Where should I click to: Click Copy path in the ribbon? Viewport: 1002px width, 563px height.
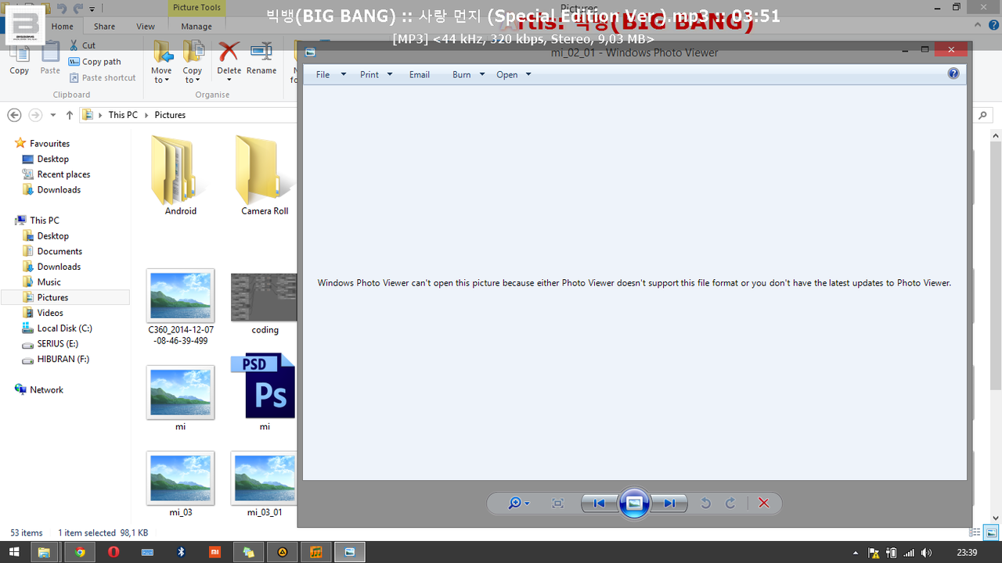pos(95,62)
